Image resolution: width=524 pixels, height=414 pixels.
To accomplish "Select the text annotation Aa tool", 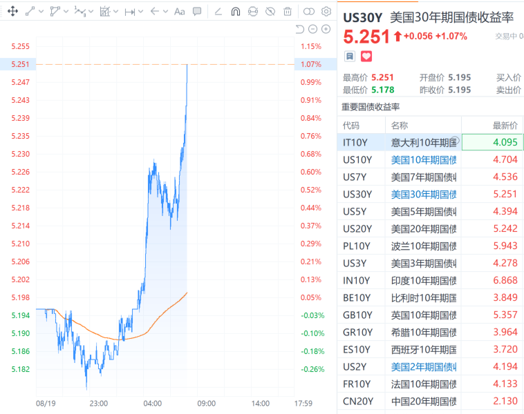I will [180, 12].
